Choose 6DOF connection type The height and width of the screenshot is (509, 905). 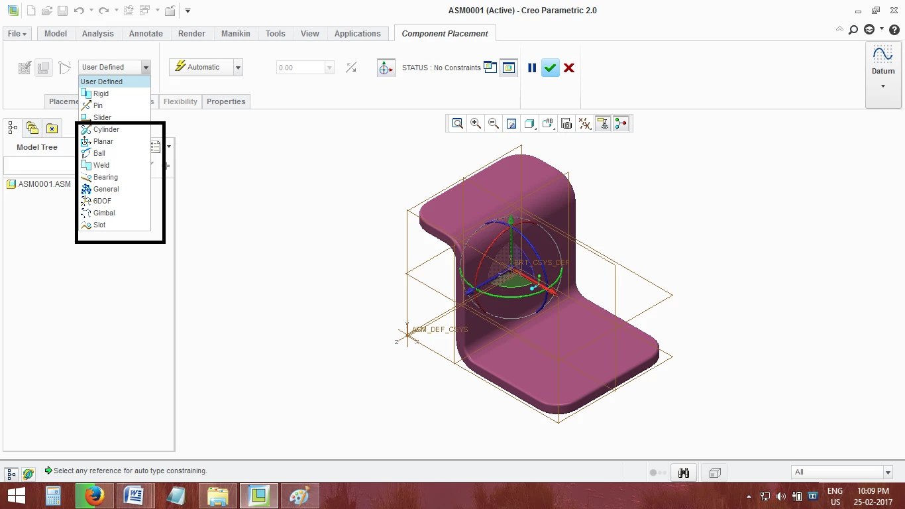[x=115, y=201]
